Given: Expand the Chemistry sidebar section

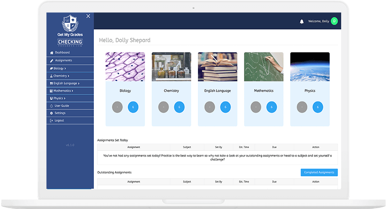Looking at the screenshot, I should [61, 76].
